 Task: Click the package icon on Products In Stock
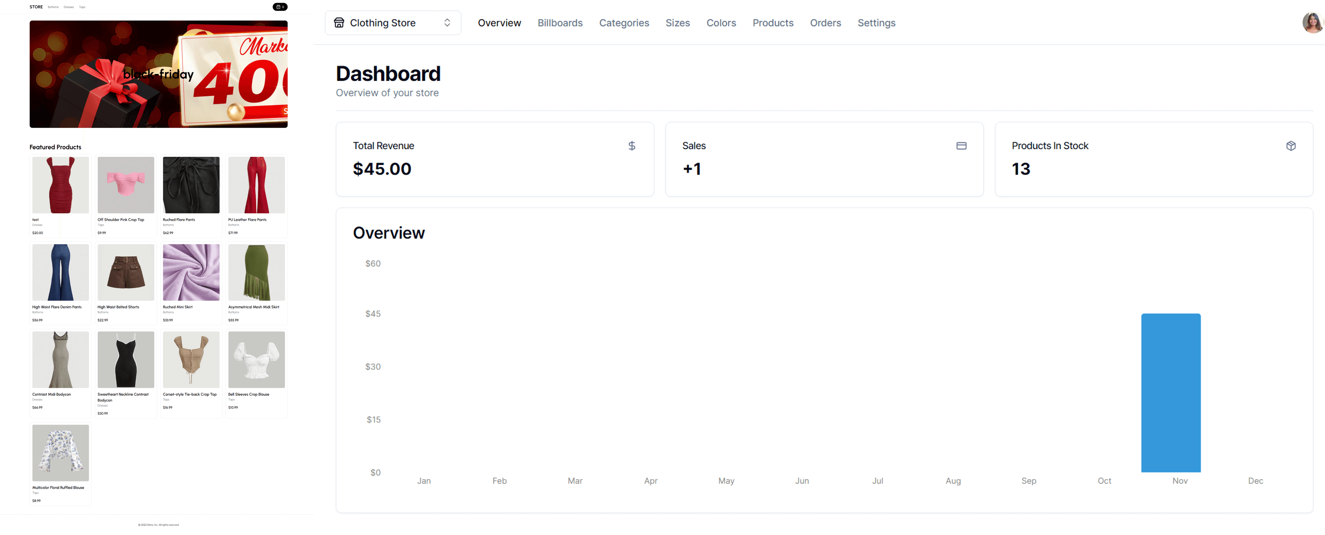1290,146
